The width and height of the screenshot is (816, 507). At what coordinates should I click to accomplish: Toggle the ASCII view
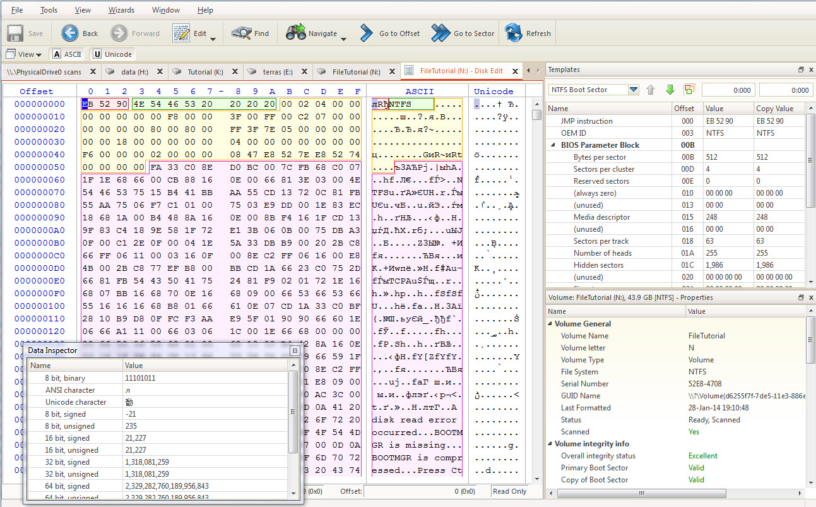click(x=66, y=54)
